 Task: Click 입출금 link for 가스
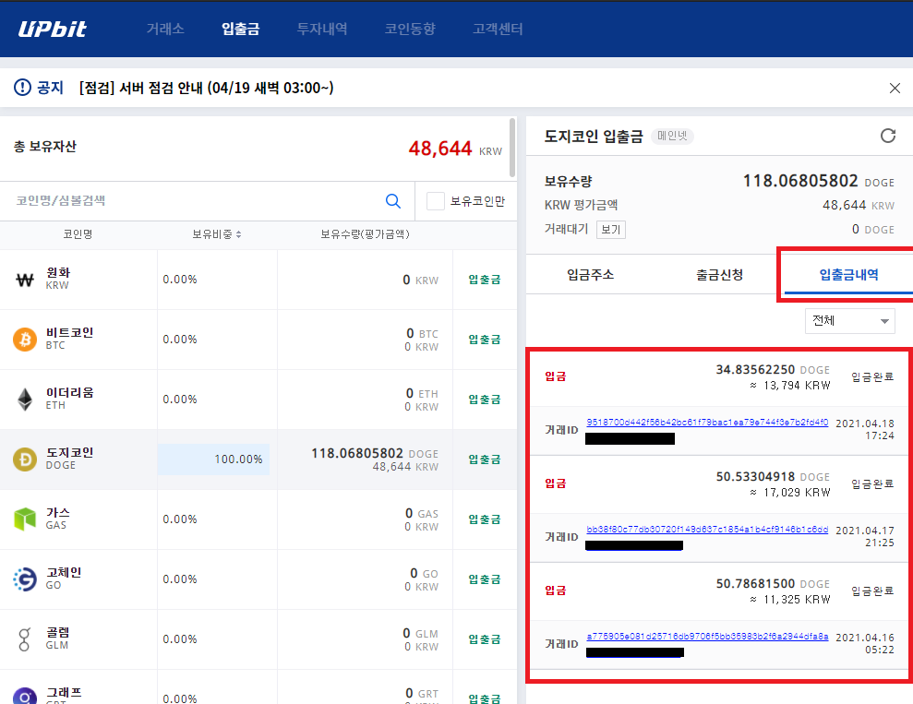tap(485, 519)
